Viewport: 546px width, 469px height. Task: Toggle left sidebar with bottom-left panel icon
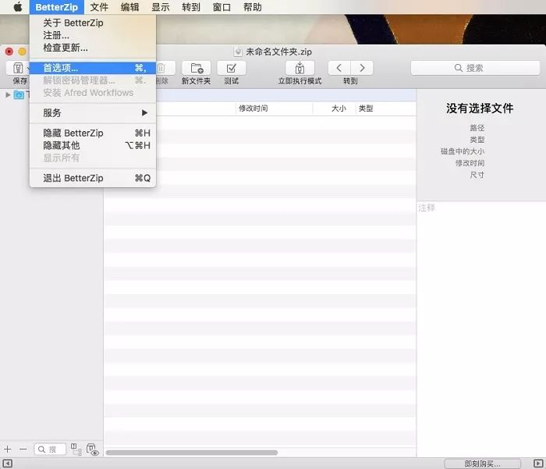[x=8, y=464]
